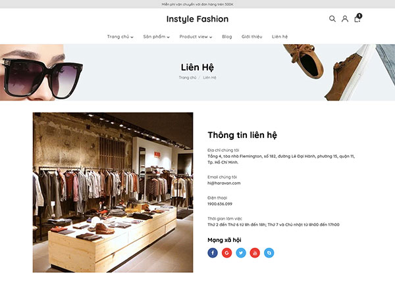Open the search magnifier icon
This screenshot has width=395, height=284.
coord(332,18)
